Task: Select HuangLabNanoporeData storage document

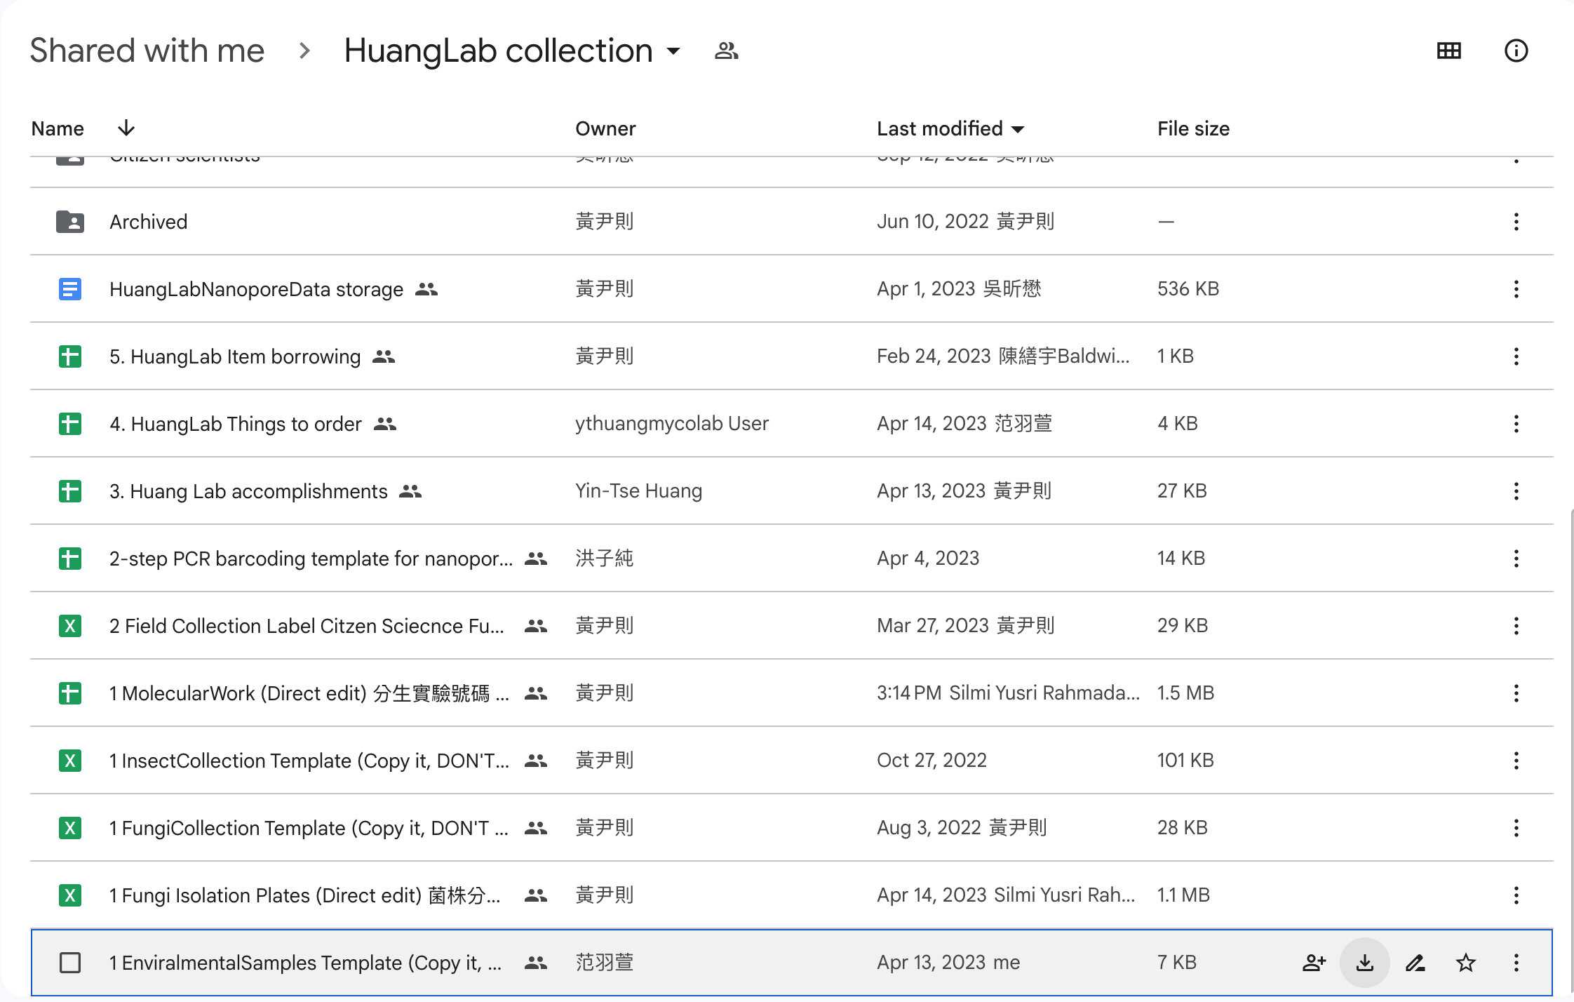Action: 256,289
